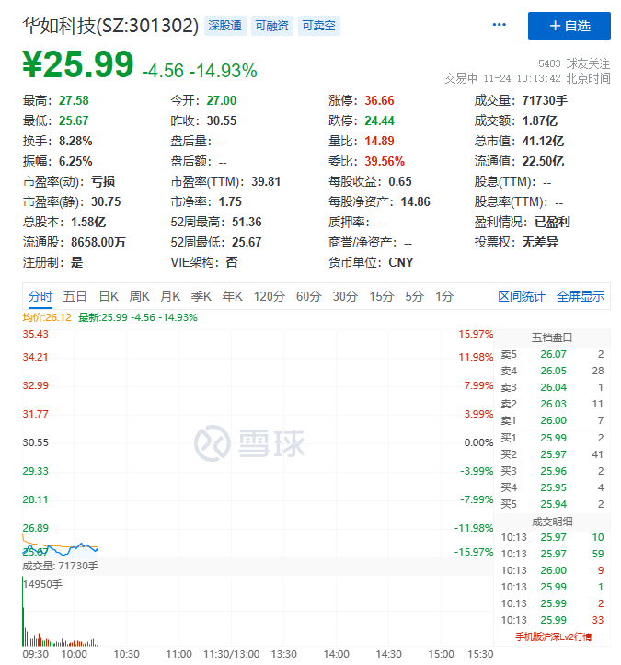Select the 可融资 tag
This screenshot has height=665, width=621.
click(272, 26)
